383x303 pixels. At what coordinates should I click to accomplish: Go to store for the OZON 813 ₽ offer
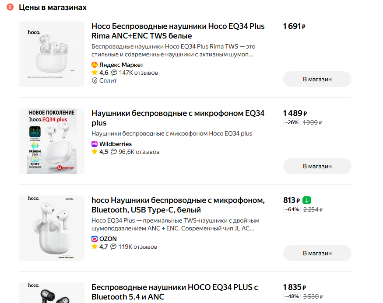(x=317, y=253)
